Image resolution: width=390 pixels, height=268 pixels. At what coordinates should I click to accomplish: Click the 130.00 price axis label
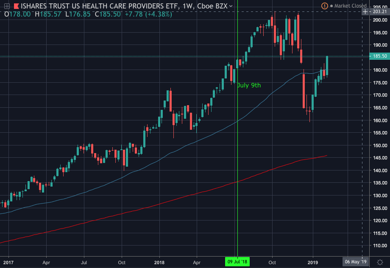click(380, 195)
